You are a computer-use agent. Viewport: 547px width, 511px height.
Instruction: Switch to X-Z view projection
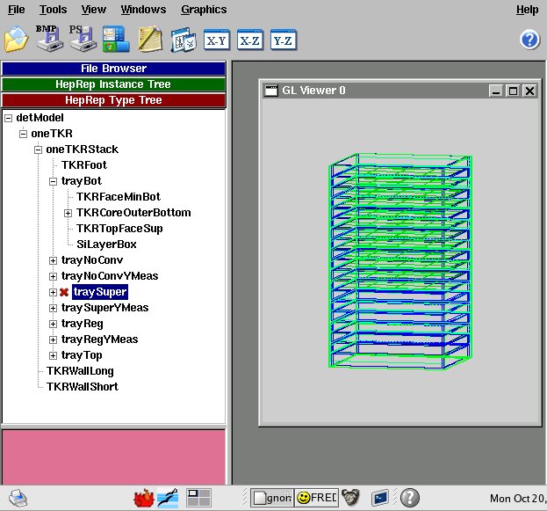[x=249, y=40]
